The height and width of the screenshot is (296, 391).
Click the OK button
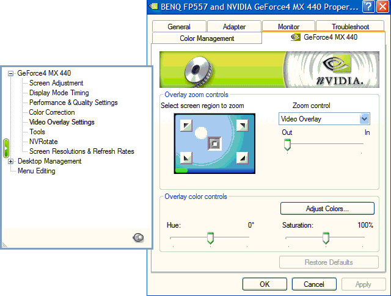(x=264, y=284)
